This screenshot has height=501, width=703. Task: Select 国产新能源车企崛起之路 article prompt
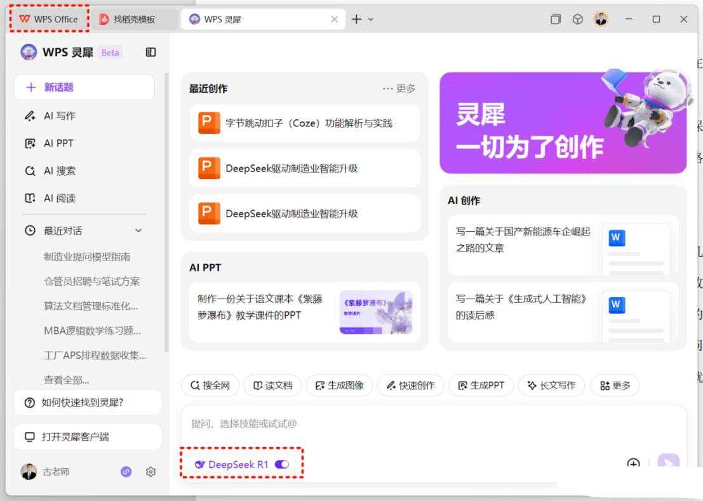pyautogui.click(x=563, y=244)
